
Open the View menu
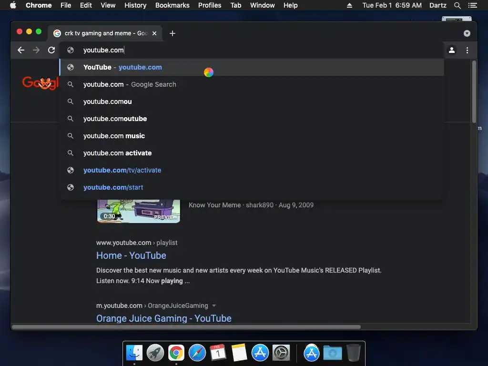[x=108, y=5]
